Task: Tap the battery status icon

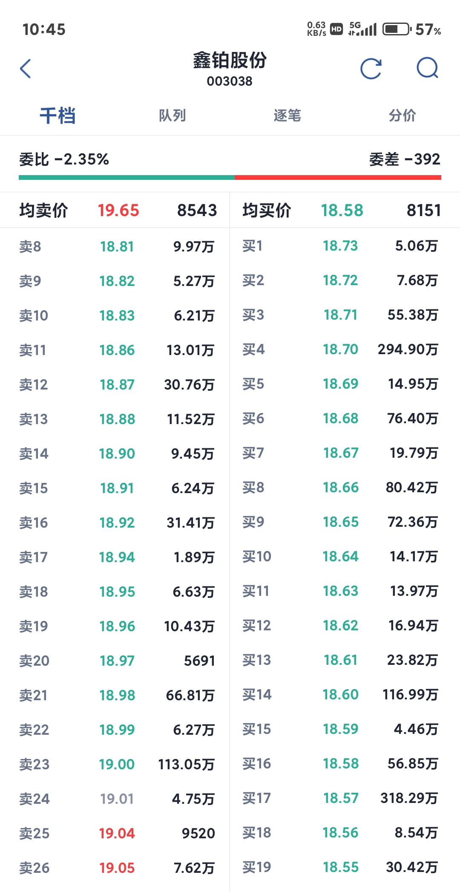Action: [397, 29]
